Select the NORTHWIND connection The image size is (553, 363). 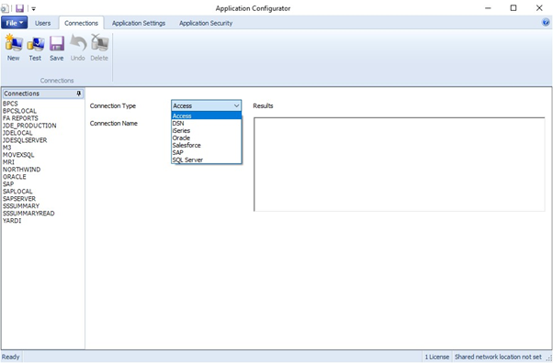[x=22, y=170]
